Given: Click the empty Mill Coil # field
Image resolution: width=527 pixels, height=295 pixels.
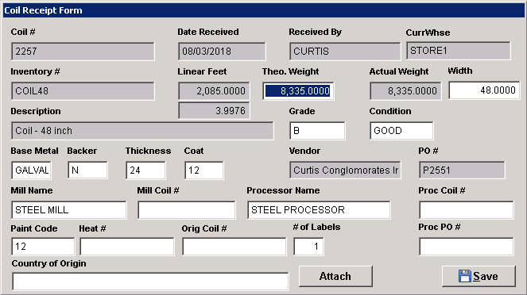Looking at the screenshot, I should (187, 210).
